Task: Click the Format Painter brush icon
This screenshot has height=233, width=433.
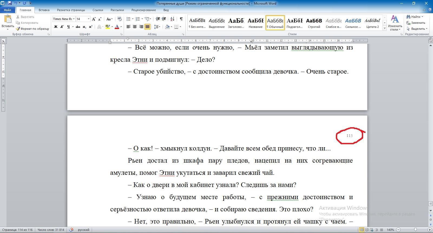Action: (x=18, y=29)
